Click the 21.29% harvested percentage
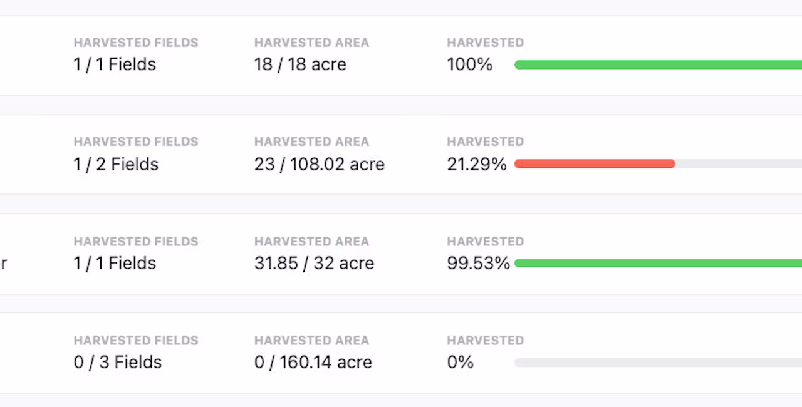 point(477,164)
